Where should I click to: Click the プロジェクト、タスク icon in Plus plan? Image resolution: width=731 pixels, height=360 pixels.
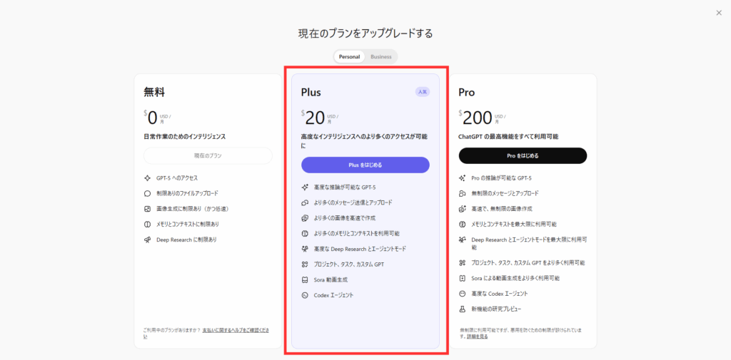pos(305,264)
